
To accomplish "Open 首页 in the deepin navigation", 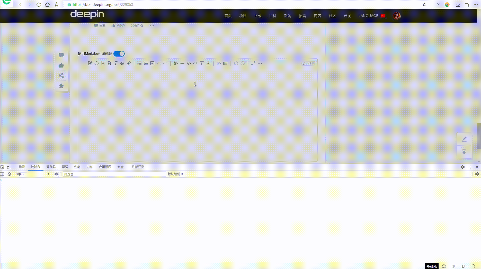I will coord(228,16).
